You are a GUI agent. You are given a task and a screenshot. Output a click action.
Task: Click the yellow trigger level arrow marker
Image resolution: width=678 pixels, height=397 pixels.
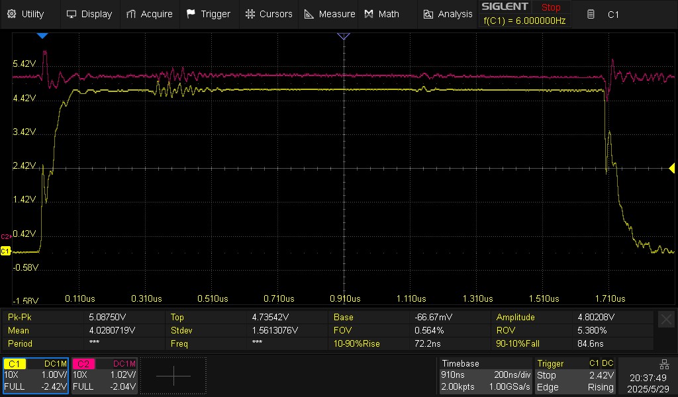pyautogui.click(x=672, y=169)
